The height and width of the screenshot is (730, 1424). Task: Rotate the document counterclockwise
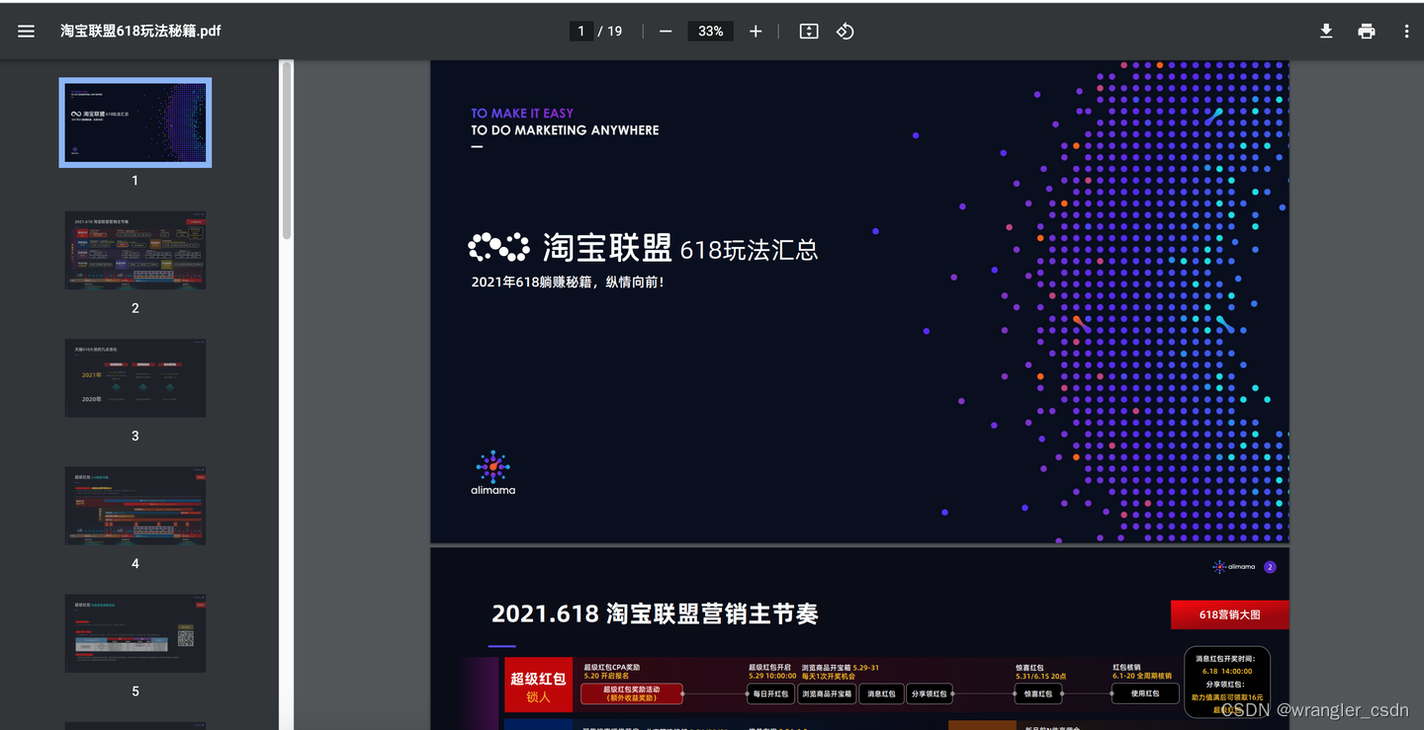[x=845, y=32]
